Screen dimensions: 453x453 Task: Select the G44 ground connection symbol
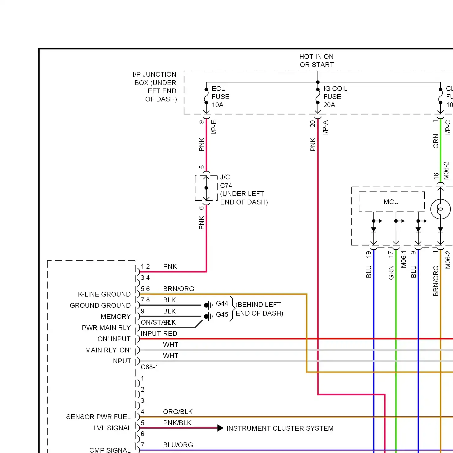pyautogui.click(x=207, y=305)
